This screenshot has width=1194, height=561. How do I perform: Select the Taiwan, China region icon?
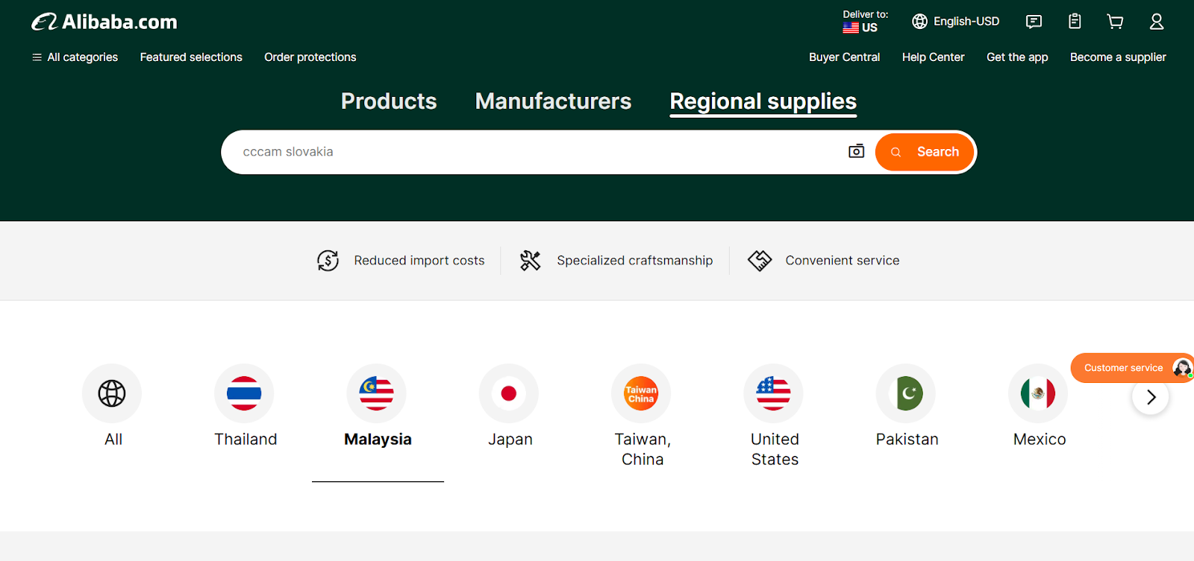pos(641,393)
